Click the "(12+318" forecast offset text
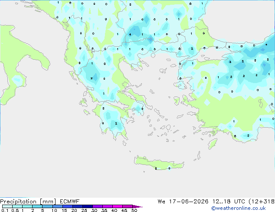Screen dimensions: 275x212 pos(262,202)
